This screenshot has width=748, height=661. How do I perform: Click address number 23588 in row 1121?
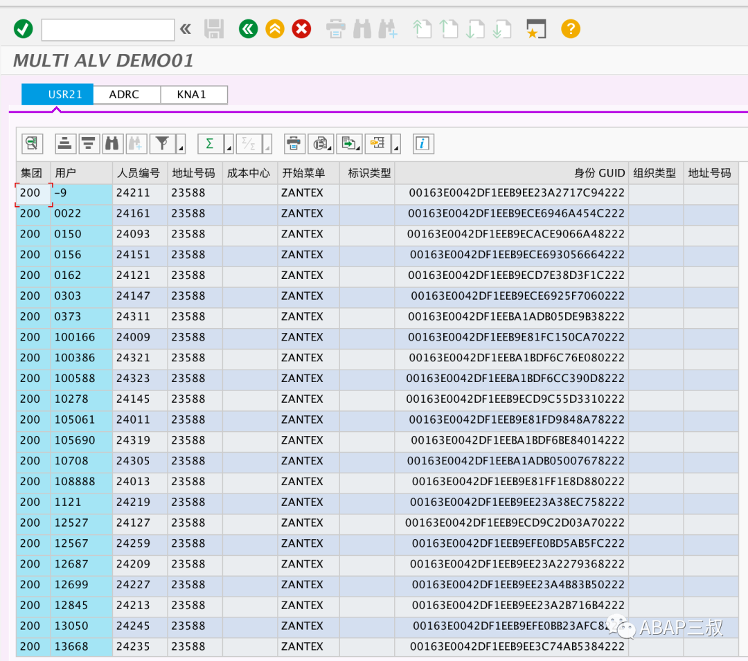pyautogui.click(x=195, y=502)
